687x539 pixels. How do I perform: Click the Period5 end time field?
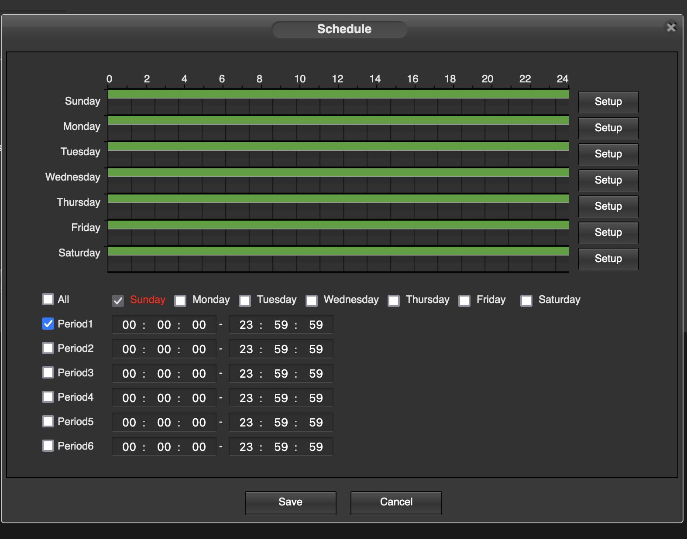coord(281,423)
